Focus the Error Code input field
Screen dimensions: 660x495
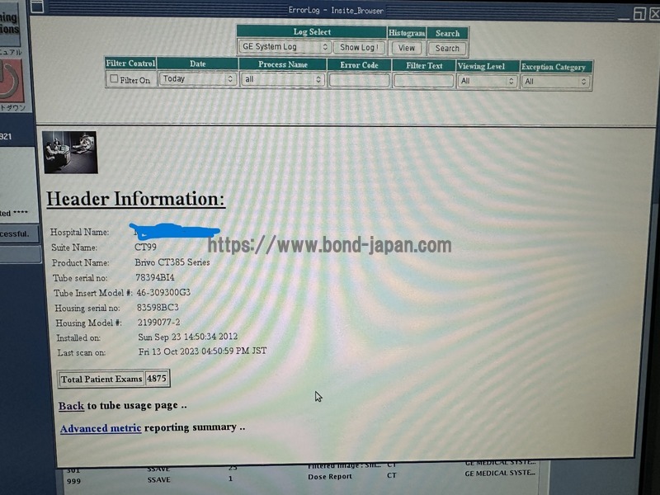click(x=359, y=80)
